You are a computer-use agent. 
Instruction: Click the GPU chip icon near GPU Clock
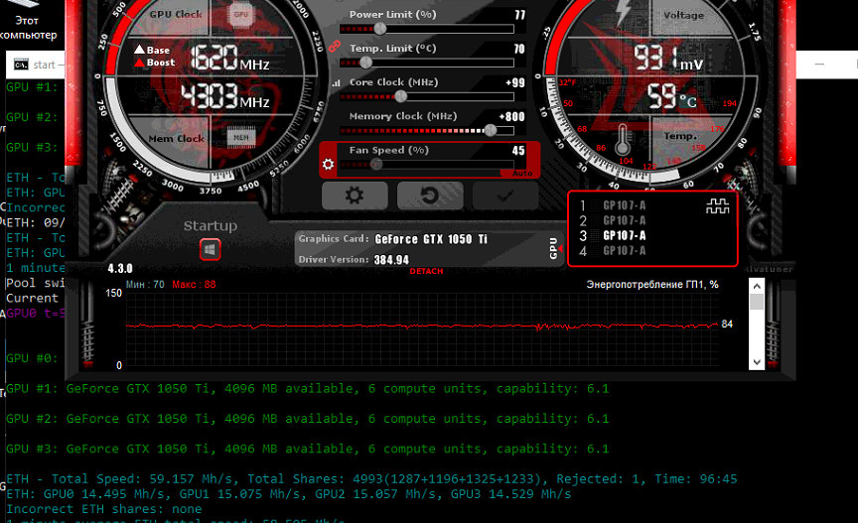[240, 15]
